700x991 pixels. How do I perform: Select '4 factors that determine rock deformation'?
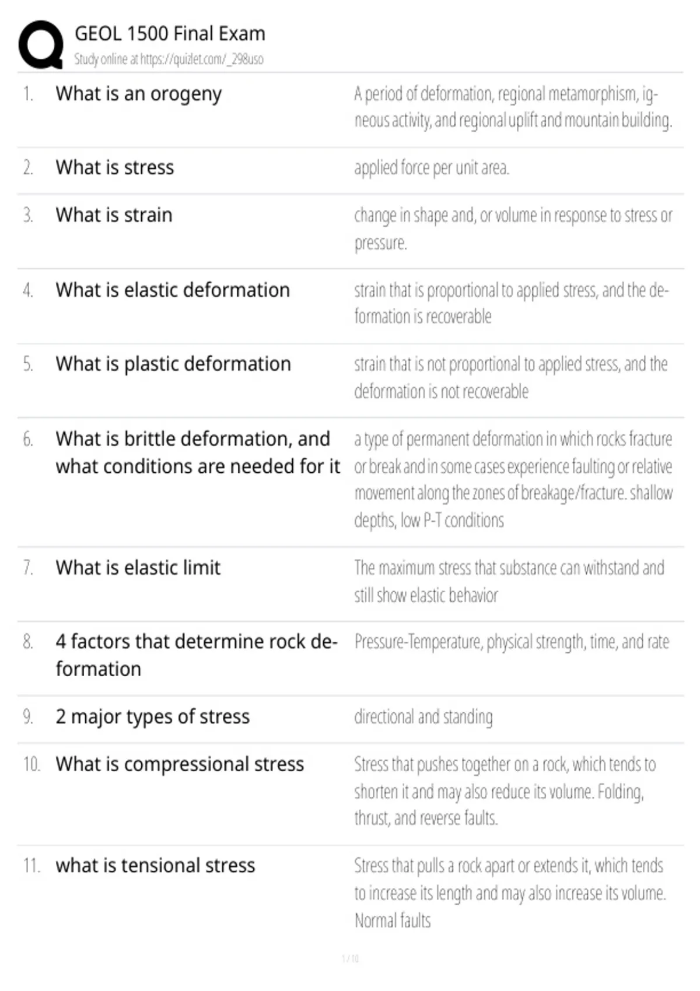click(197, 655)
